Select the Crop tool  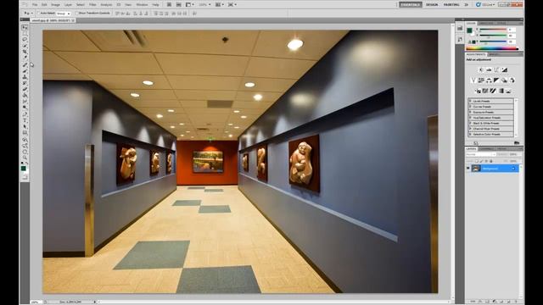pyautogui.click(x=25, y=52)
